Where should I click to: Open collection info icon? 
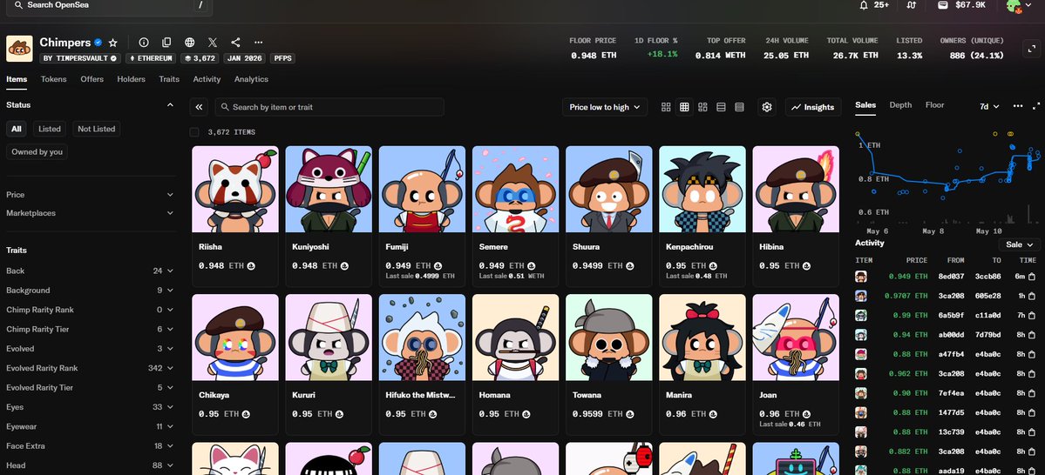144,43
